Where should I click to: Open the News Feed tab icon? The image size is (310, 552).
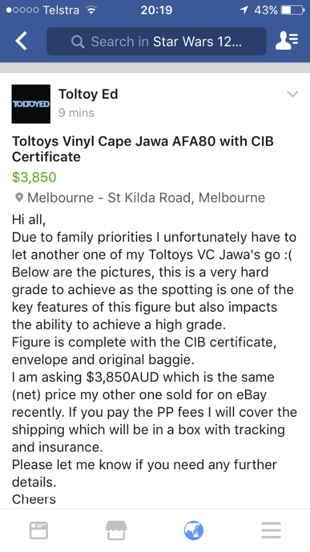39,530
